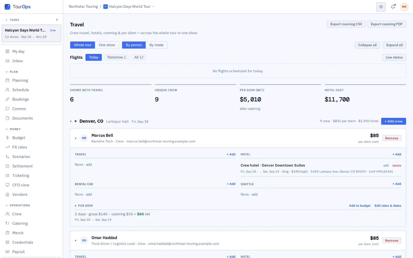Open Ticketing from the sidebar

(x=31, y=175)
